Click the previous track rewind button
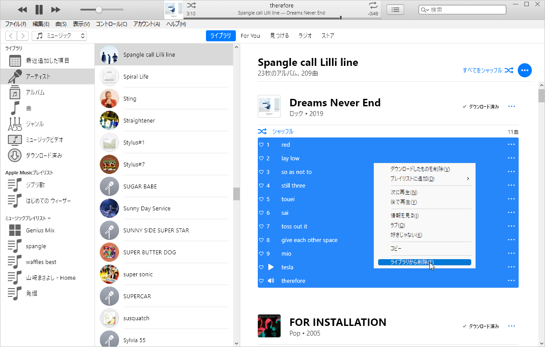This screenshot has width=545, height=347. pos(22,10)
